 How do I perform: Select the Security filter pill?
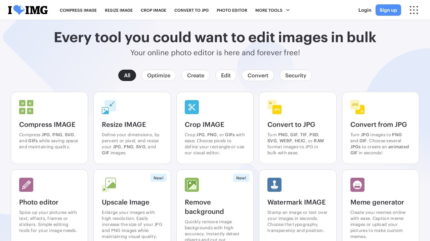296,75
